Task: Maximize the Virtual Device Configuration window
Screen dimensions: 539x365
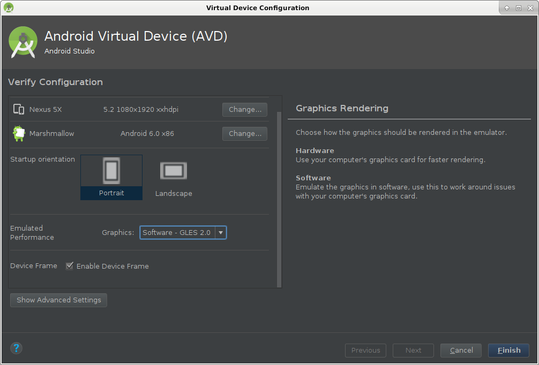Action: click(519, 8)
